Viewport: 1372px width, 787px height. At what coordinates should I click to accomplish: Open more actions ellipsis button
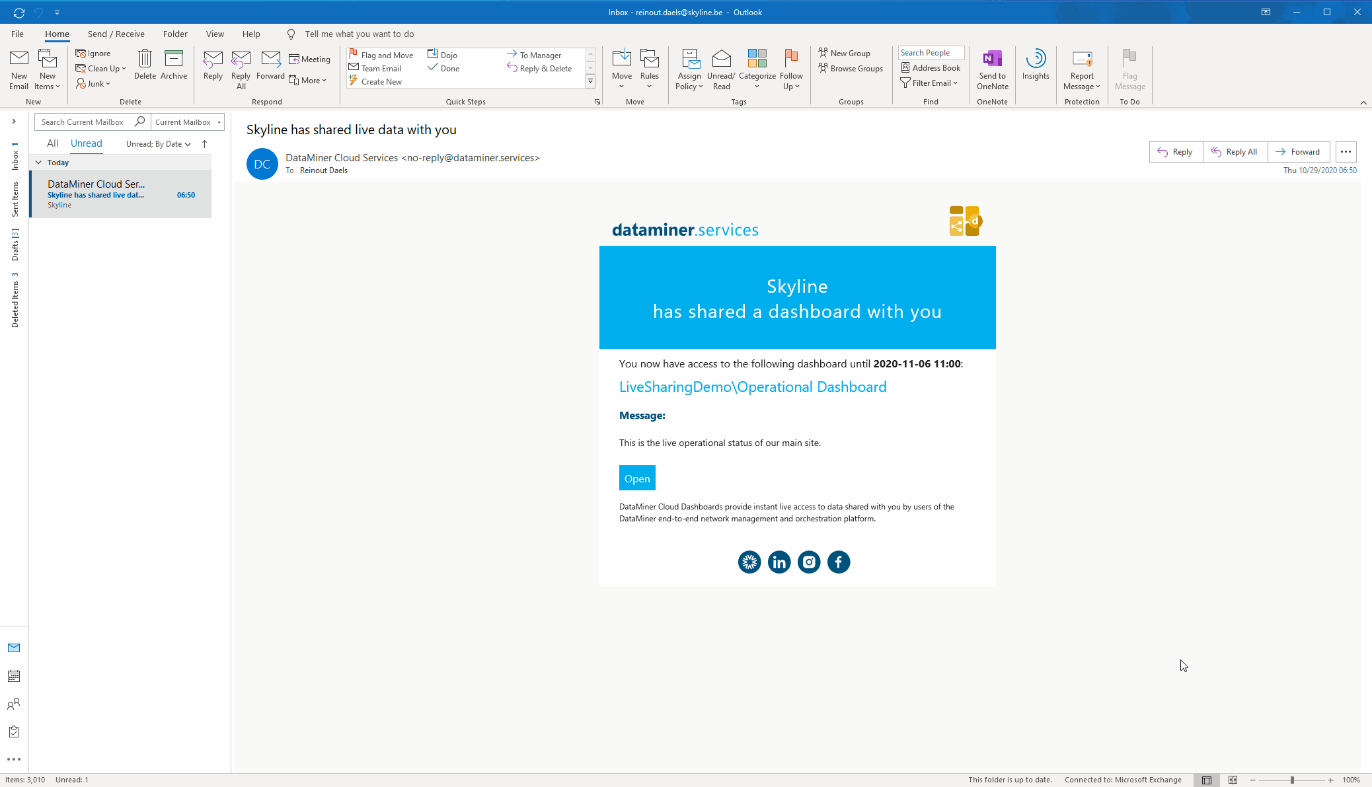tap(1346, 152)
